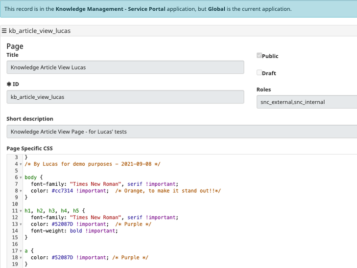The height and width of the screenshot is (268, 357).
Task: Collapse the fold arrow on line 18
Action: click(21, 258)
